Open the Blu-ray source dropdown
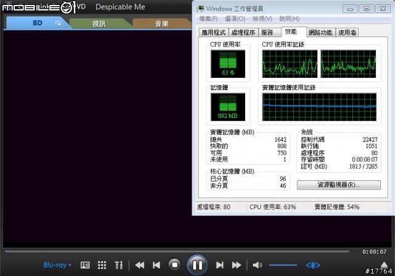This screenshot has height=276, width=395. click(x=57, y=265)
